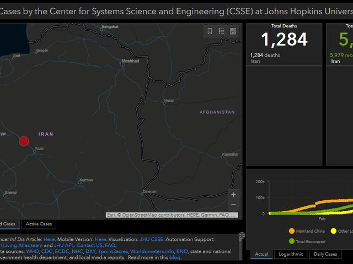Viewport: 353px width, 264px height.
Task: Click the Total Deaths heading
Action: (x=284, y=26)
